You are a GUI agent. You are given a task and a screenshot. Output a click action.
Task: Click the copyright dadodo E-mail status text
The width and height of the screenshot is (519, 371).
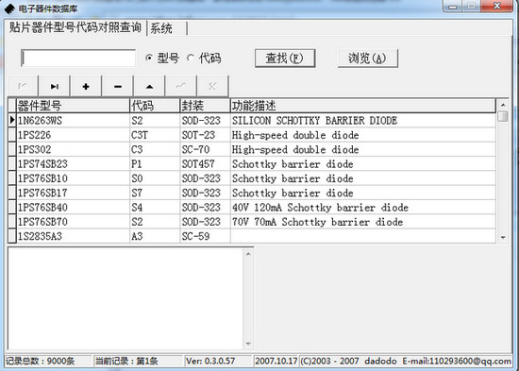point(406,361)
